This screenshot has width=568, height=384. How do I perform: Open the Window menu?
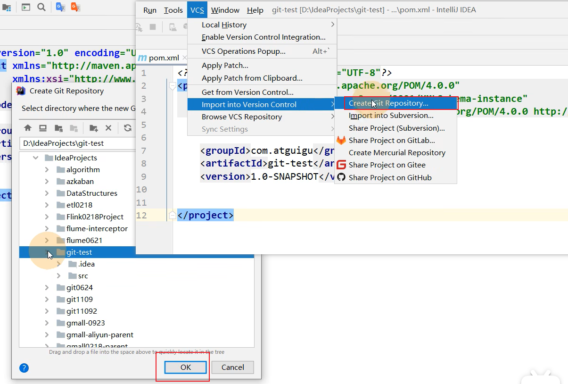point(225,10)
